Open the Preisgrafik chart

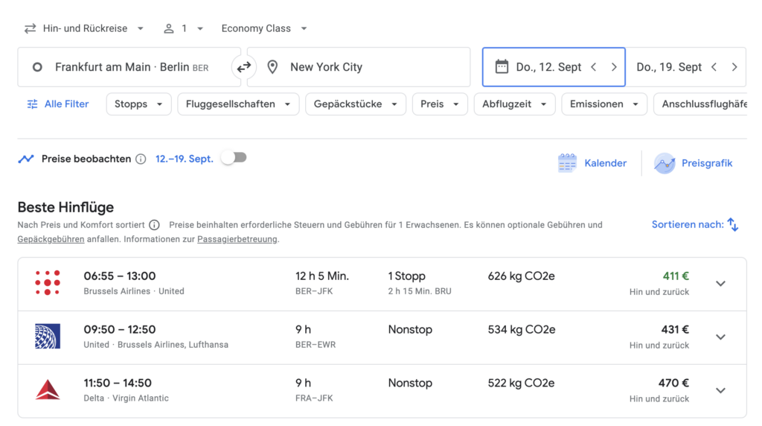693,163
